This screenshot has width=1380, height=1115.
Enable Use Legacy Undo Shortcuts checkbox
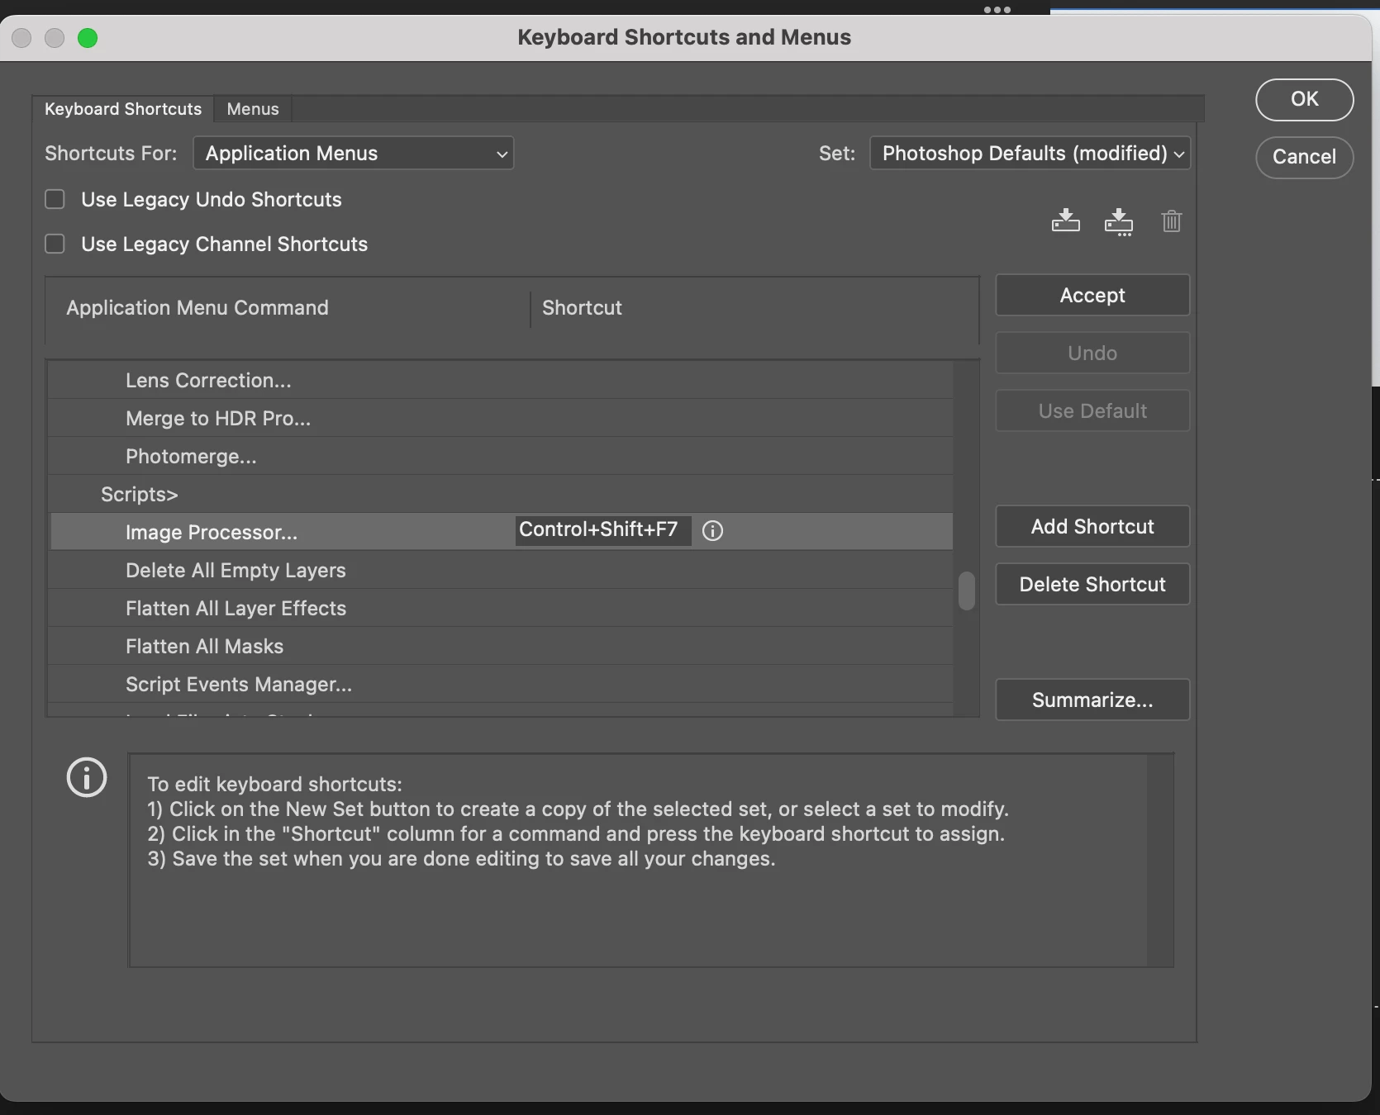coord(55,199)
